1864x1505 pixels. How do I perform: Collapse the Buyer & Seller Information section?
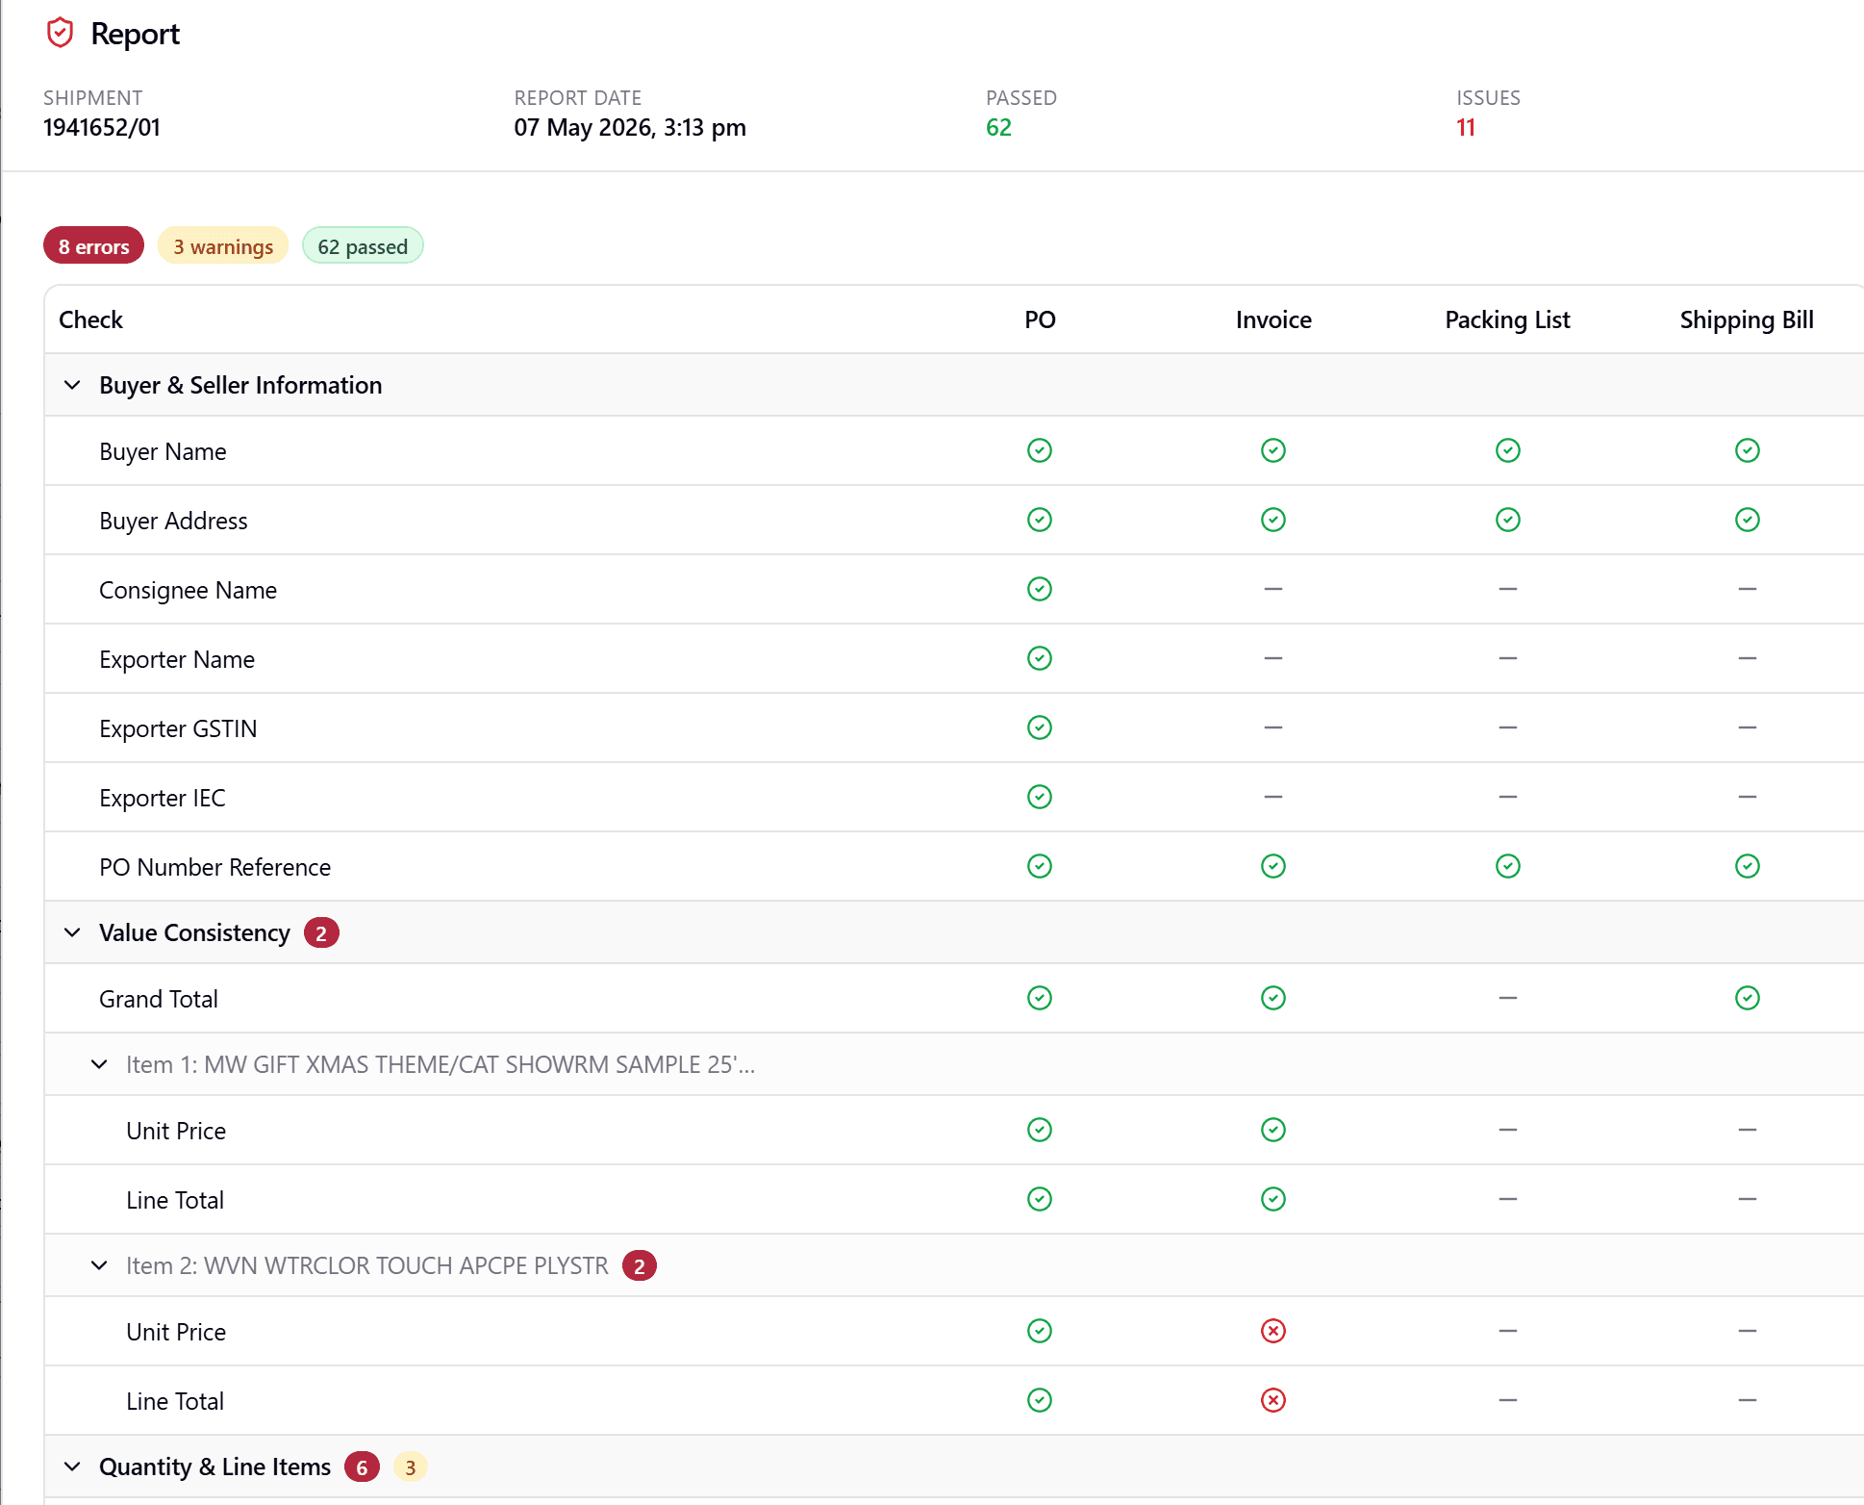(x=72, y=385)
